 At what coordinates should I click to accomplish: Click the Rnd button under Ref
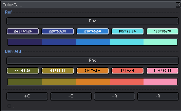pos(92,21)
